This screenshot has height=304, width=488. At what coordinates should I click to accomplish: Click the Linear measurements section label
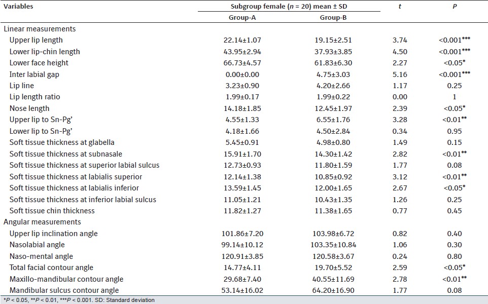coord(40,29)
